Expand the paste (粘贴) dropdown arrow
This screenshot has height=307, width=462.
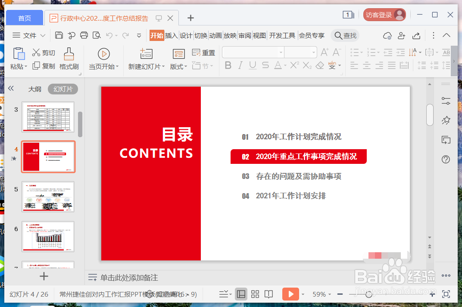25,67
